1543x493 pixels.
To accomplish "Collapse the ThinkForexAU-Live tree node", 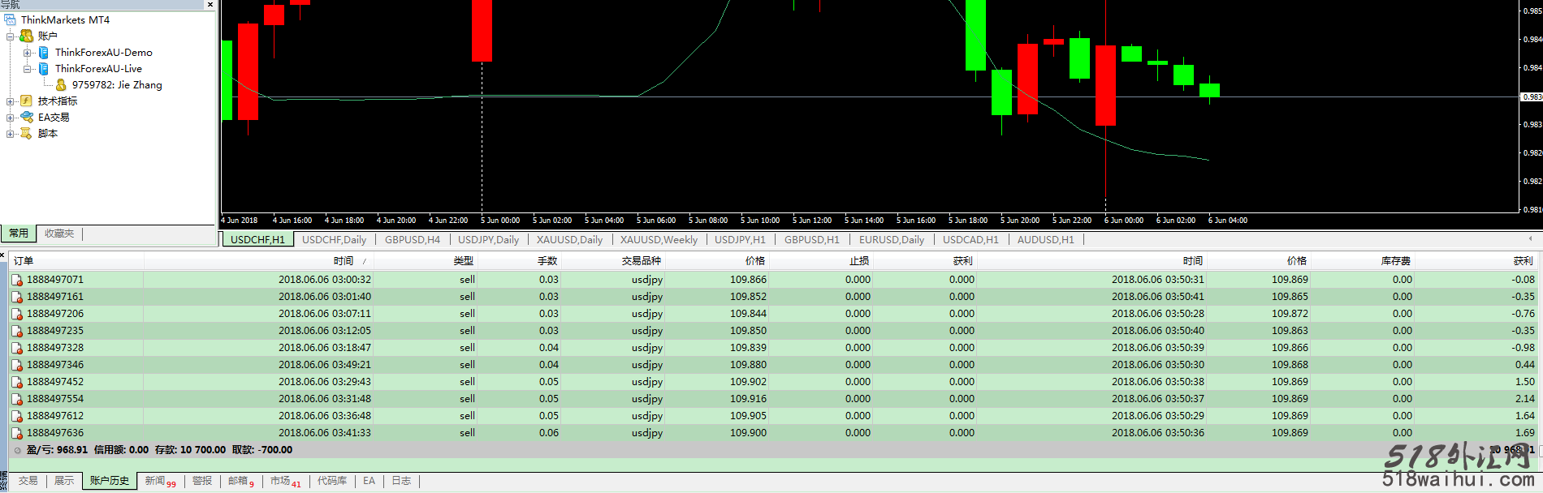I will pyautogui.click(x=27, y=69).
